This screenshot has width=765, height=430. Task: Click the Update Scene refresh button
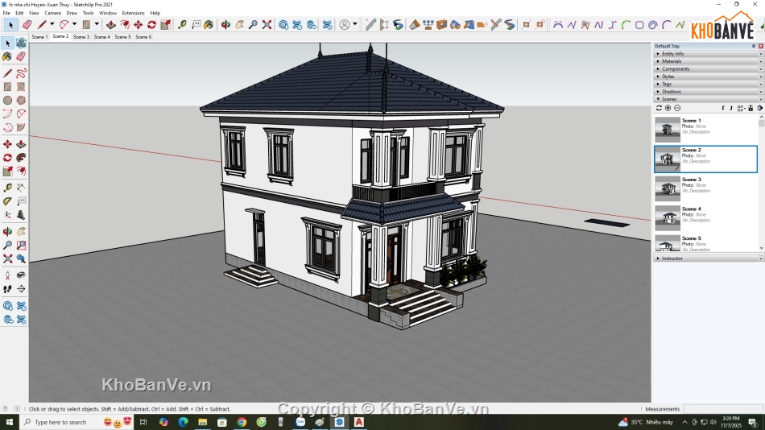(659, 108)
